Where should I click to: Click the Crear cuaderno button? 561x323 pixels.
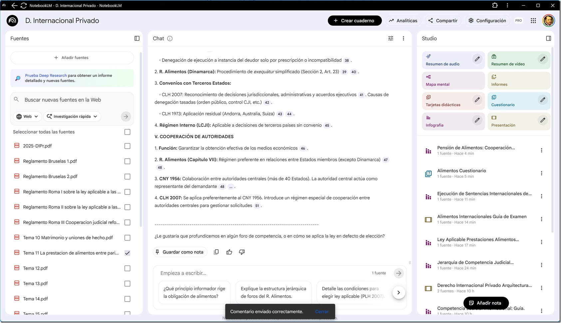coord(354,20)
